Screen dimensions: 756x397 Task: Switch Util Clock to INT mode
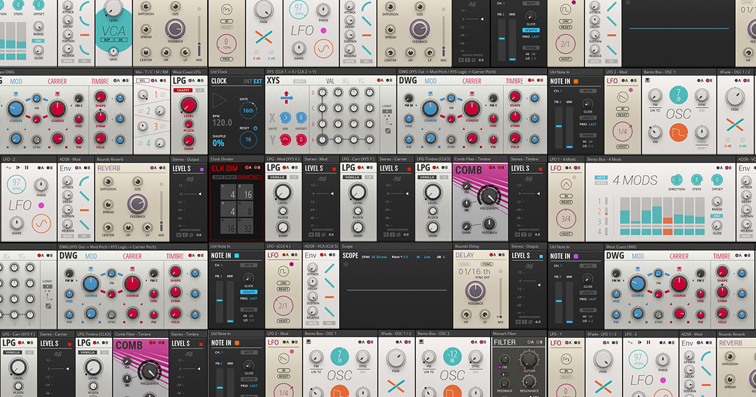point(248,81)
